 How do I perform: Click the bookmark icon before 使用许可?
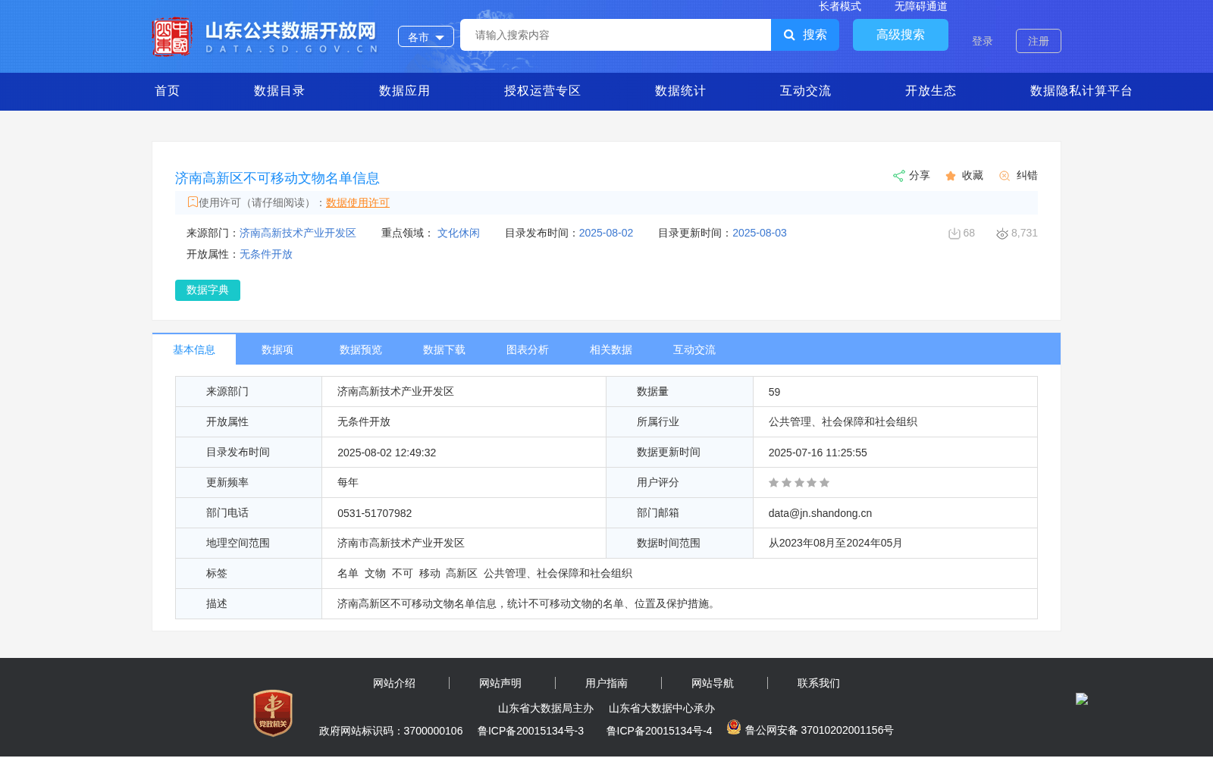[193, 202]
